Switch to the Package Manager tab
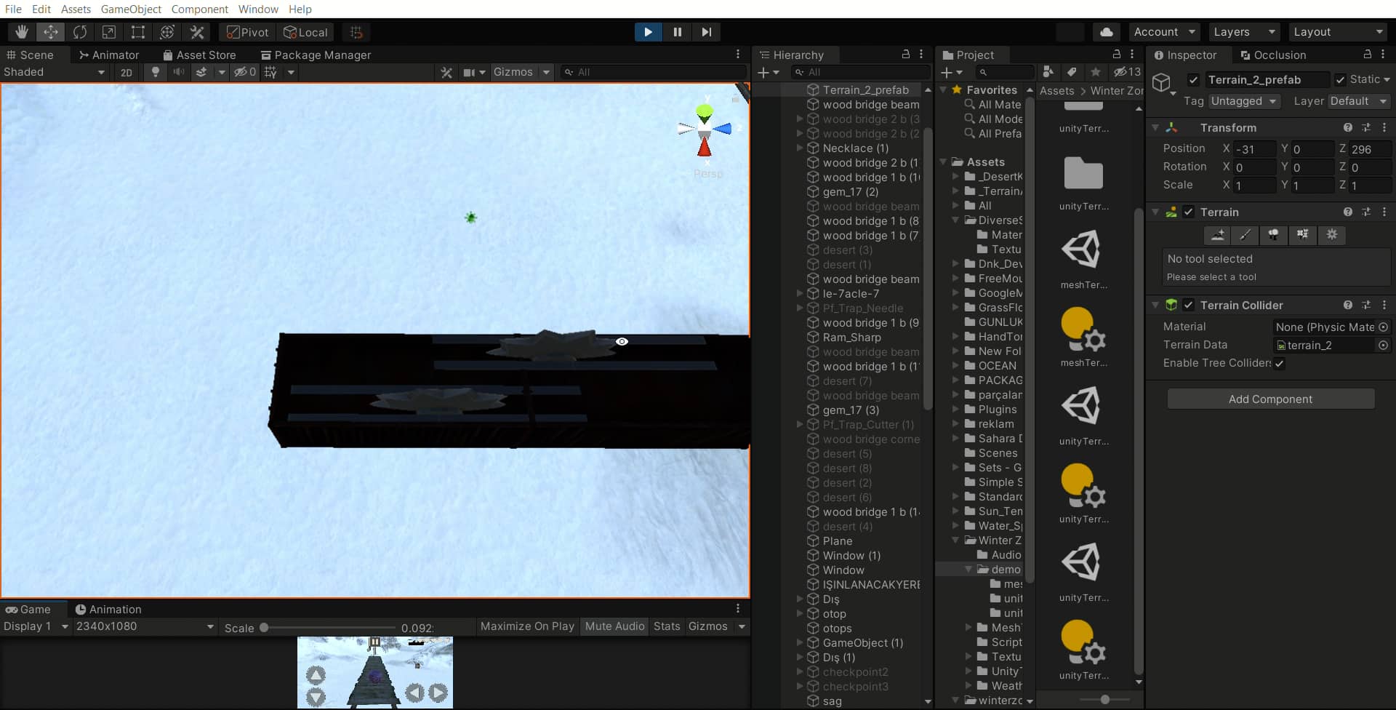 [316, 55]
